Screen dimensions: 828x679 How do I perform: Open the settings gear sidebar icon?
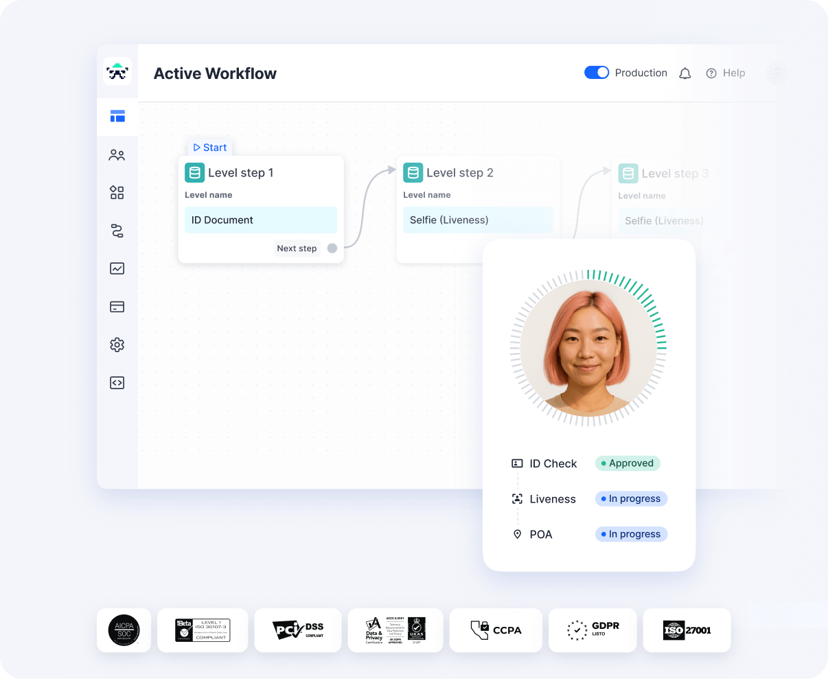point(117,345)
